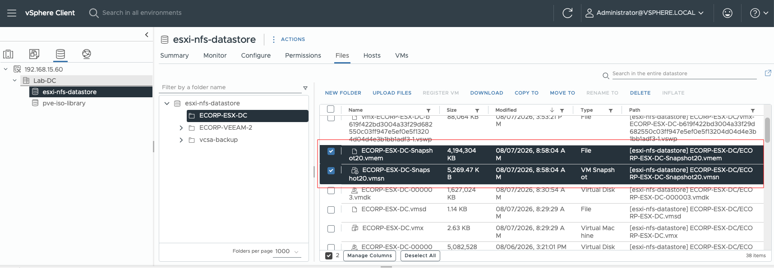Collapse the 192.168.15.60 tree node

(5, 69)
